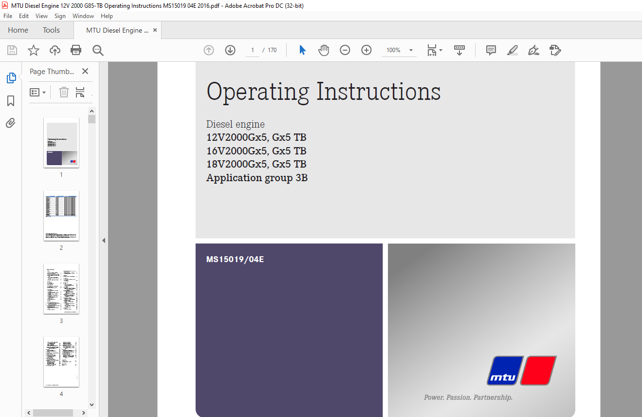Click the Request signatures icon
642x417 pixels.
[555, 50]
